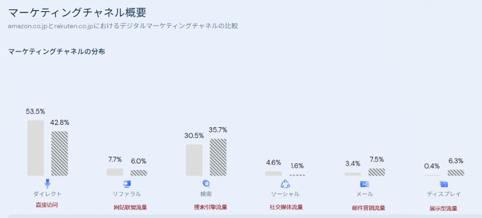The height and width of the screenshot is (218, 482).
Task: Click the Referral channel monitor icon
Action: 127,184
